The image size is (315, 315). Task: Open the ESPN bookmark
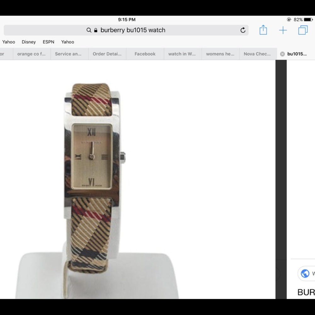pyautogui.click(x=49, y=42)
